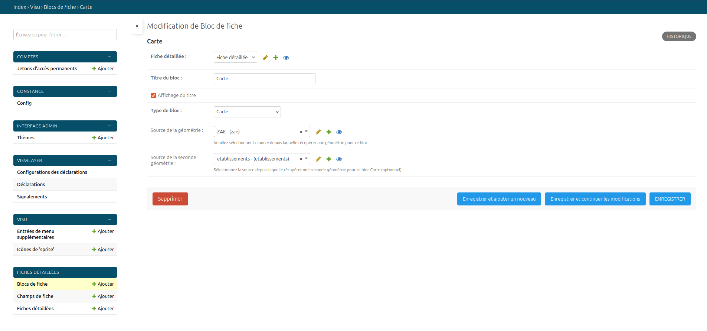This screenshot has height=331, width=707.
Task: Collapse the sidebar with the « button
Action: click(x=137, y=26)
